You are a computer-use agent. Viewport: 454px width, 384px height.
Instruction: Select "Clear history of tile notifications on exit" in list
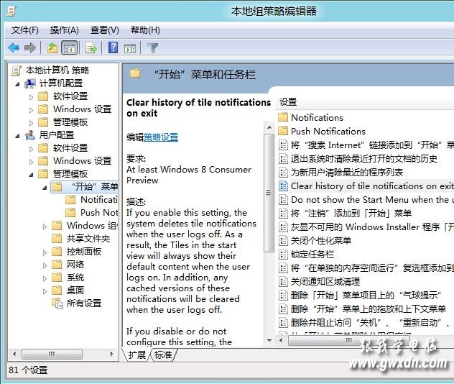372,186
